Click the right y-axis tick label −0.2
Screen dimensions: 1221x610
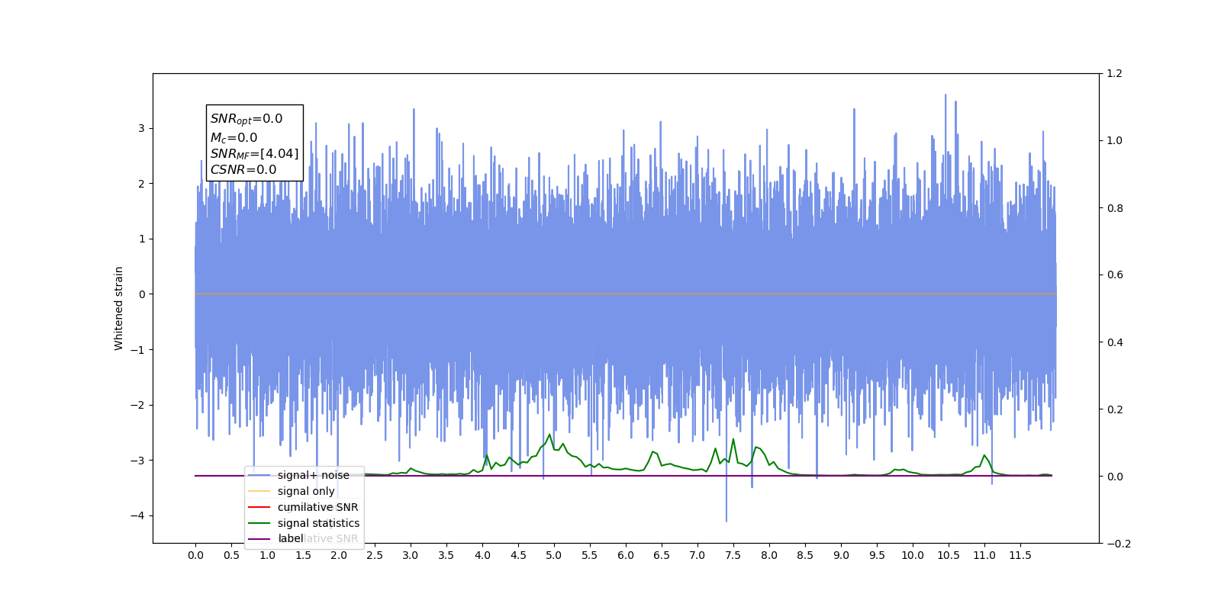point(1119,544)
